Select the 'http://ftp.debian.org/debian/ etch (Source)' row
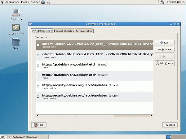 point(95,76)
